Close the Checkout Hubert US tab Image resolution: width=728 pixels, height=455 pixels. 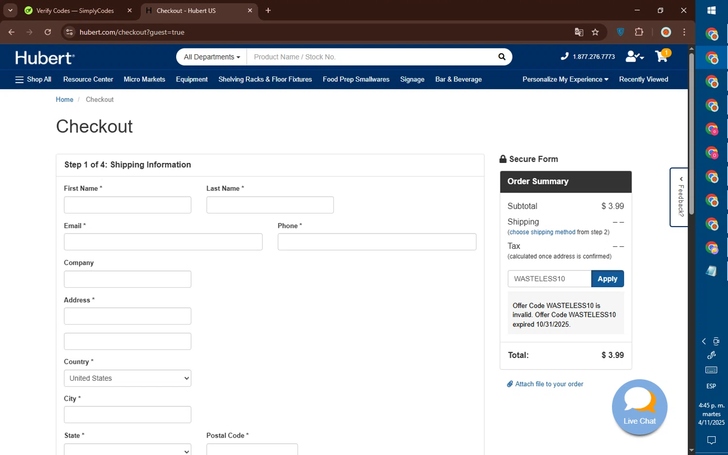click(250, 10)
